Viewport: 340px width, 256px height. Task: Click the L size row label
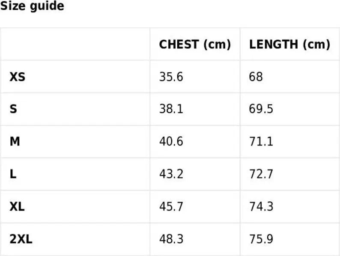[x=13, y=174]
